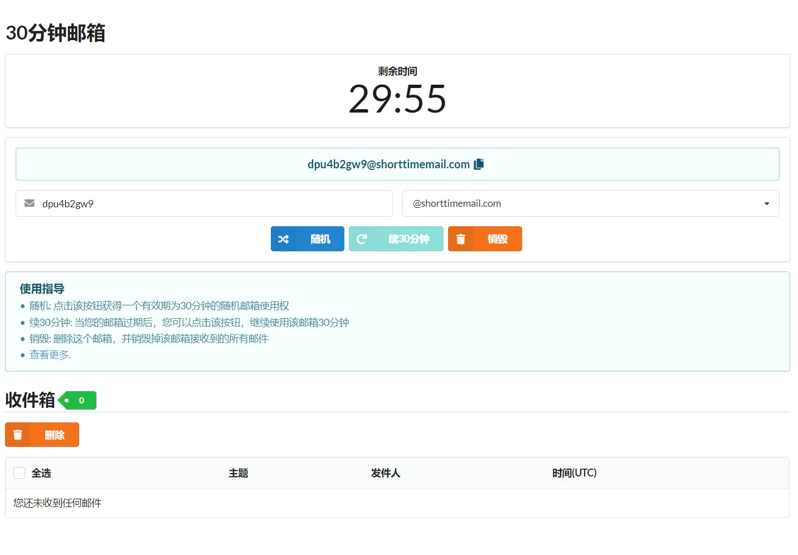The image size is (798, 555).
Task: Copy the email address using the copy icon
Action: pos(479,164)
